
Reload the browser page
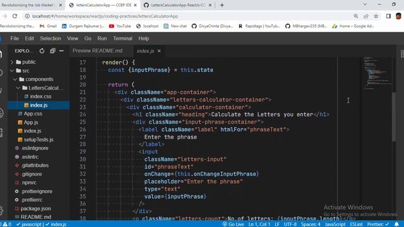(x=15, y=16)
